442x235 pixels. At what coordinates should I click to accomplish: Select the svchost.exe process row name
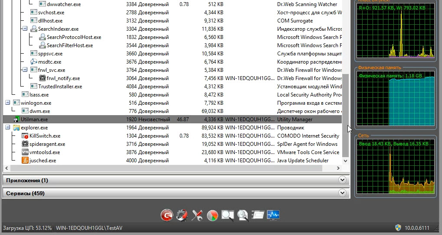(51, 13)
